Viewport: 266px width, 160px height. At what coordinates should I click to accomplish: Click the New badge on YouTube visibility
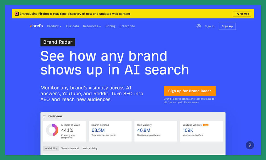[205, 125]
